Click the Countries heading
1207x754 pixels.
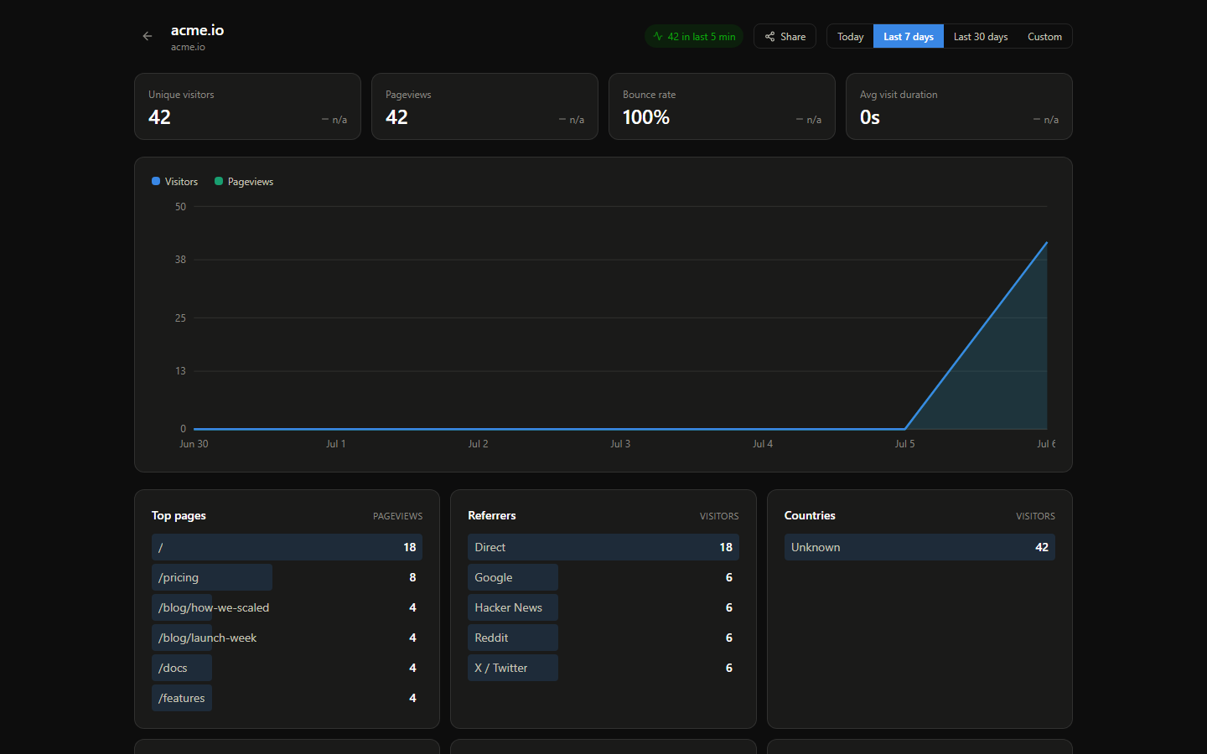click(810, 515)
